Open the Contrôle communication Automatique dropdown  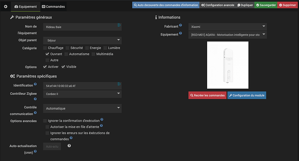[82, 108]
